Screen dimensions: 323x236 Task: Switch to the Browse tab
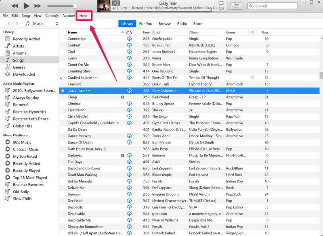pos(165,23)
